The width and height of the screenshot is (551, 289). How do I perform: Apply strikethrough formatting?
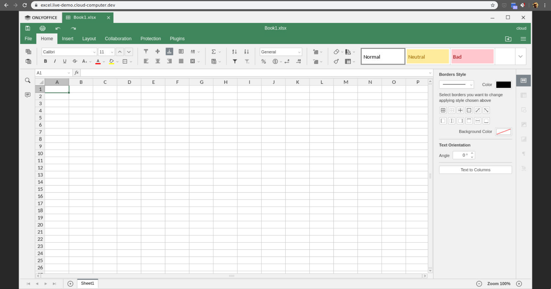click(75, 61)
